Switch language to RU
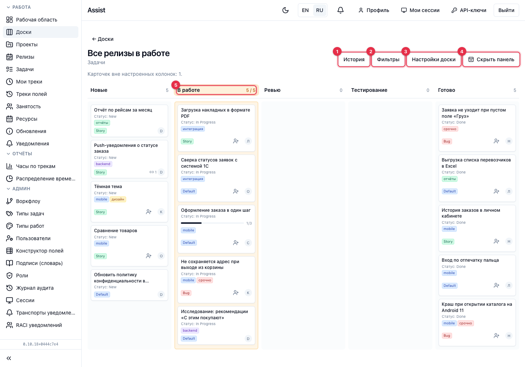525x367 pixels. (320, 10)
